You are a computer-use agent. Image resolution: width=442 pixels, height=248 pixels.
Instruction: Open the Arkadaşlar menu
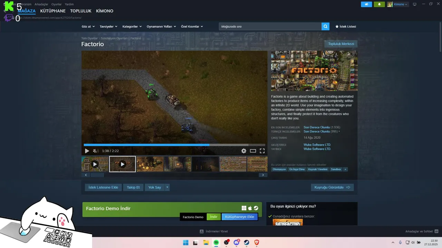pyautogui.click(x=41, y=4)
